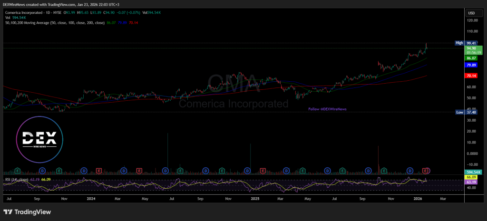
Task: Open the September 2023 dividend marker
Action: click(x=43, y=171)
